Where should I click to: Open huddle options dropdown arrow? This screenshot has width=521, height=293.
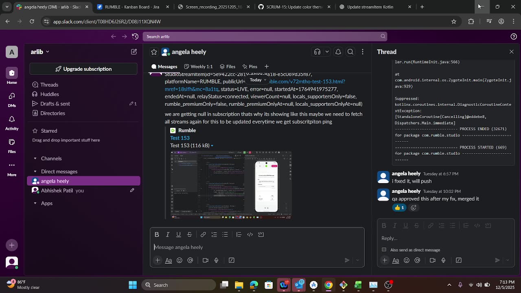click(327, 52)
